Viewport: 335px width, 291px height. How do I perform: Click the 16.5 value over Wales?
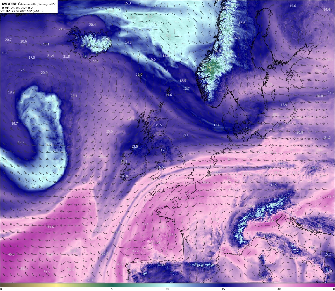pyautogui.click(x=160, y=167)
